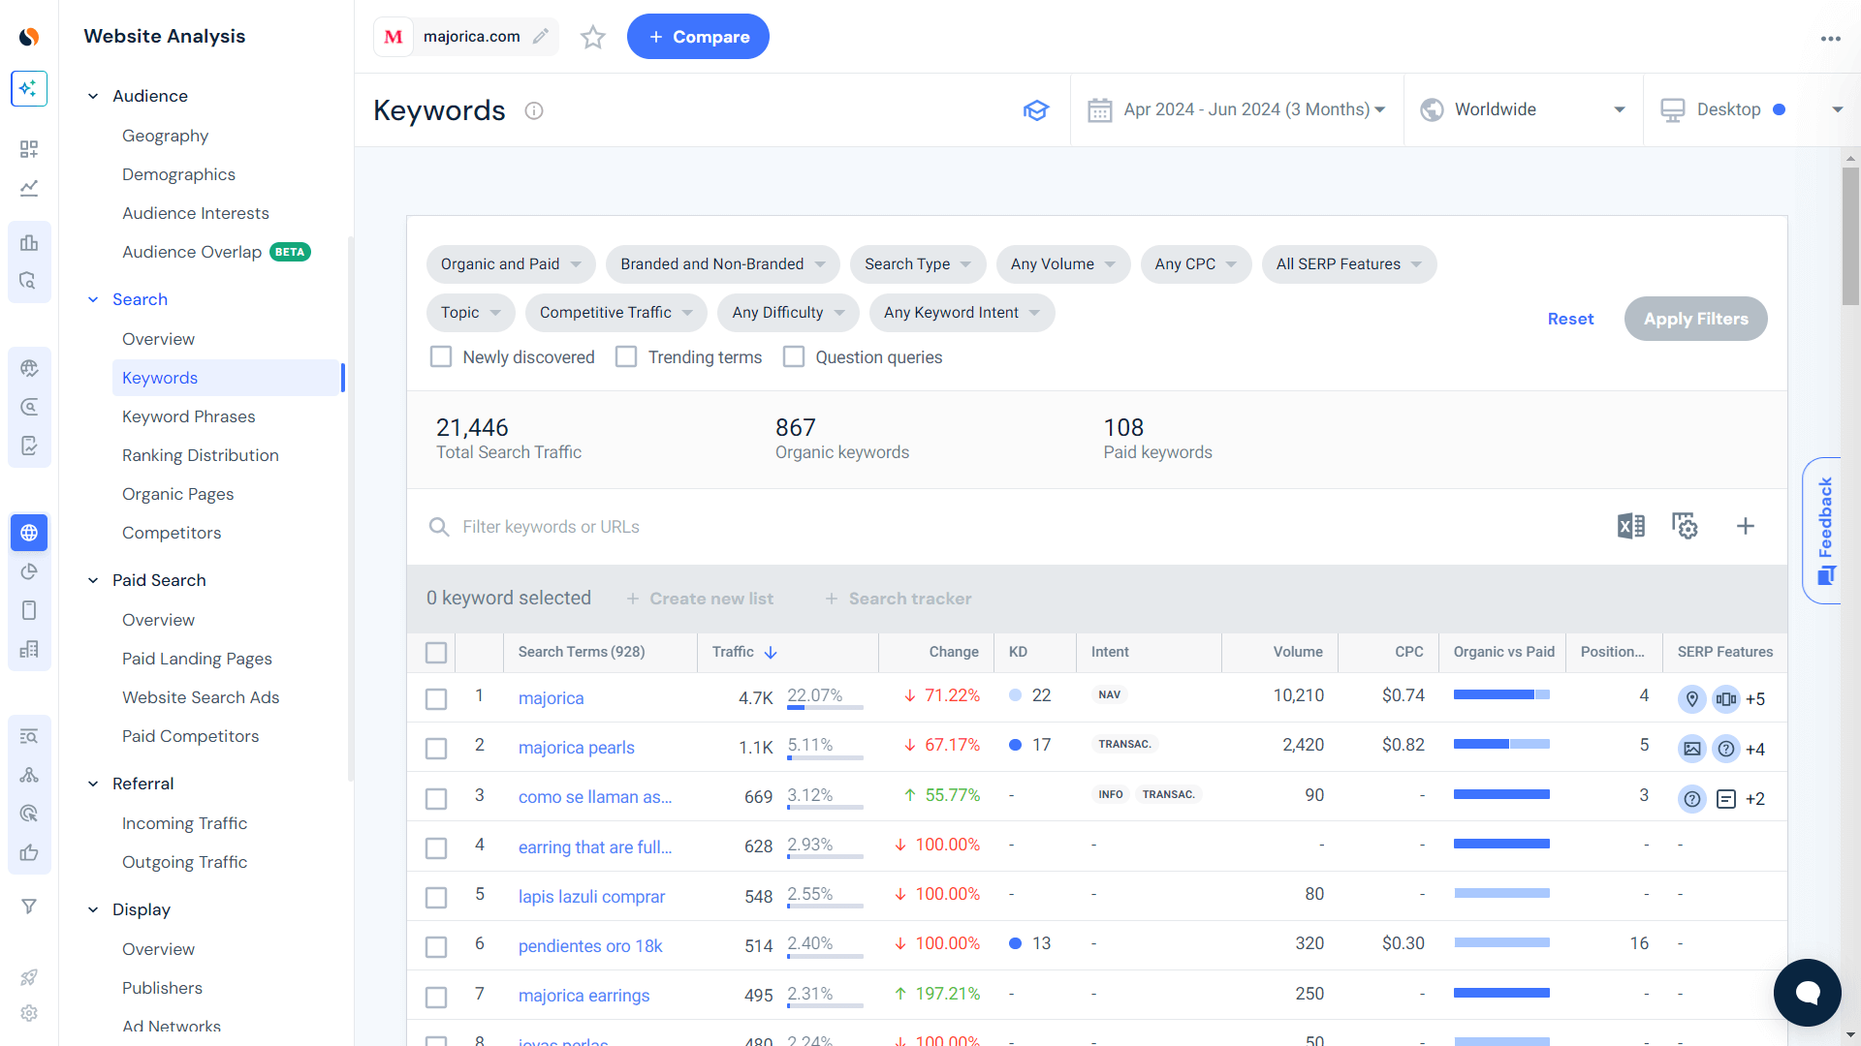This screenshot has height=1046, width=1861.
Task: Enable the Newly discovered checkbox
Action: pyautogui.click(x=441, y=357)
